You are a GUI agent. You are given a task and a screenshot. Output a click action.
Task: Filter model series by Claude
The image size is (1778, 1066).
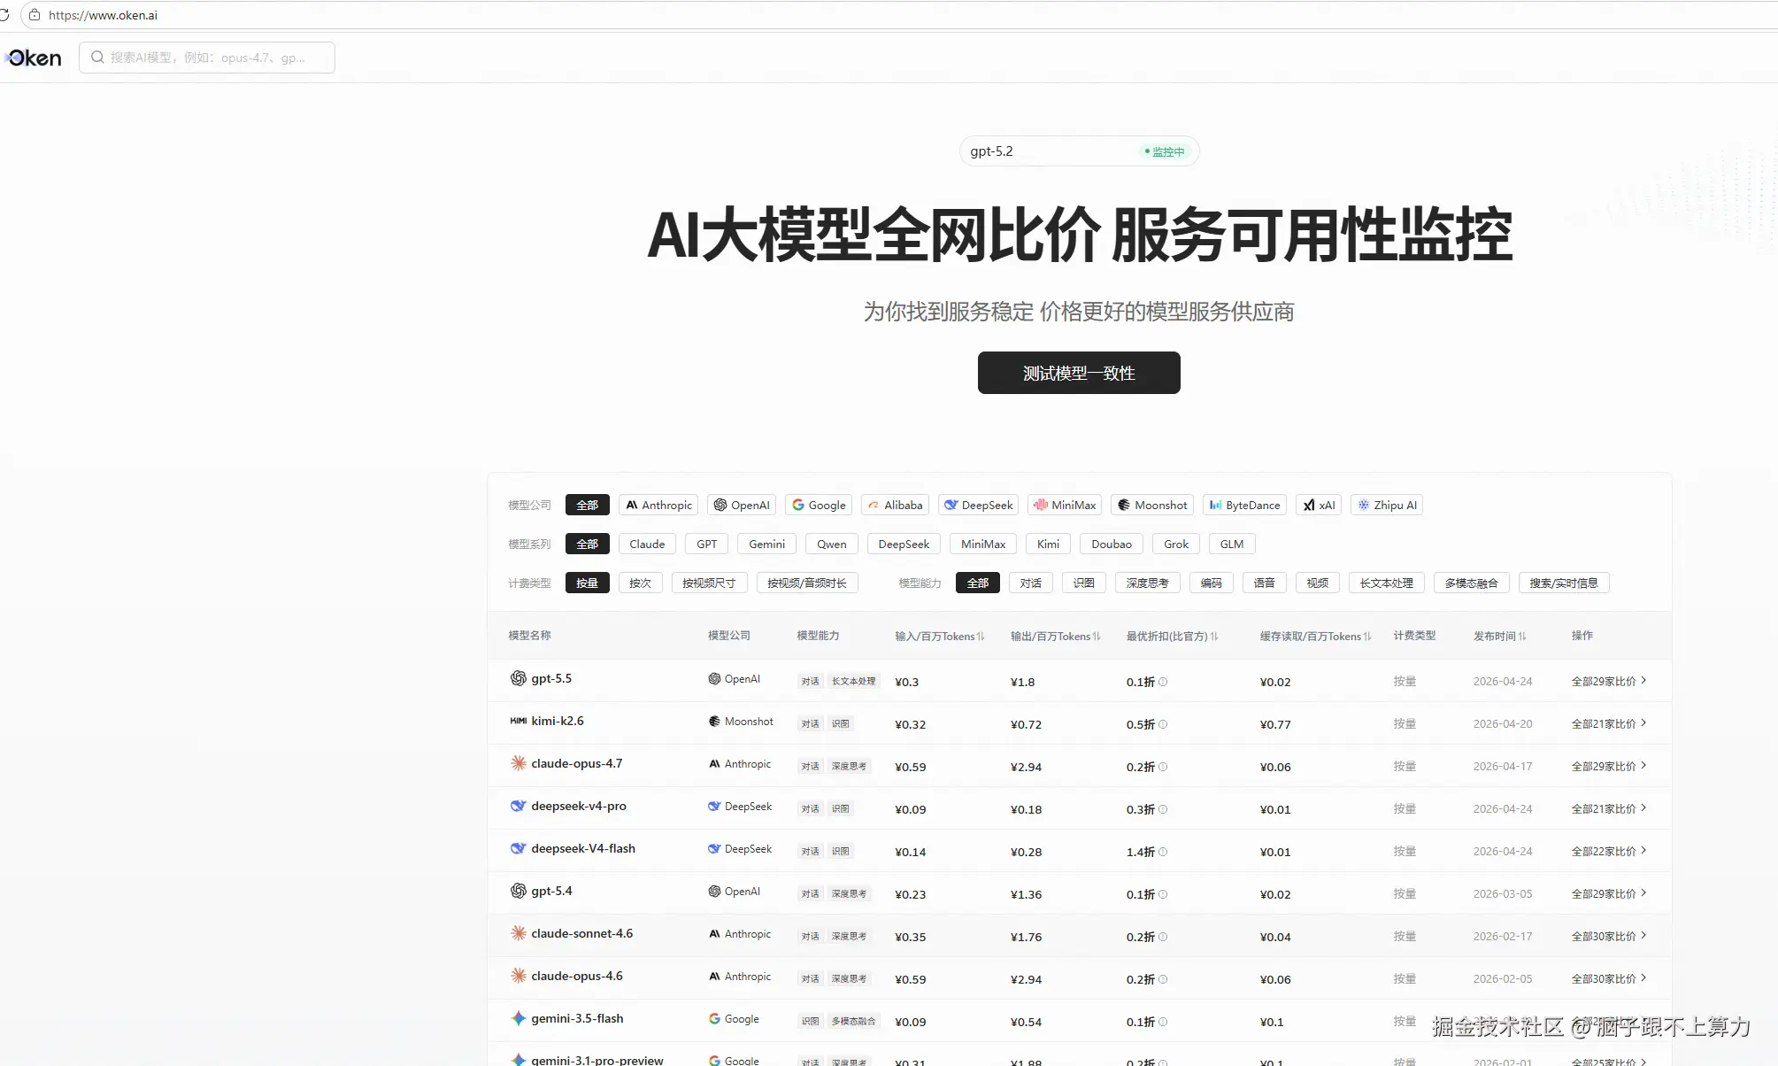(x=647, y=544)
